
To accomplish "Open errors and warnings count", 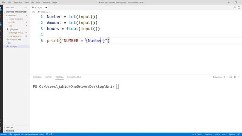I will point(50,134).
